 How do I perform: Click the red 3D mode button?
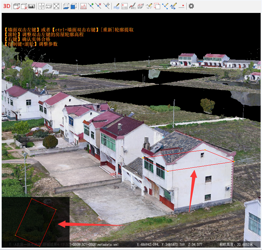[x=6, y=6]
